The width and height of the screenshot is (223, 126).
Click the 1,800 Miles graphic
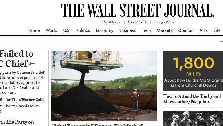[193, 71]
